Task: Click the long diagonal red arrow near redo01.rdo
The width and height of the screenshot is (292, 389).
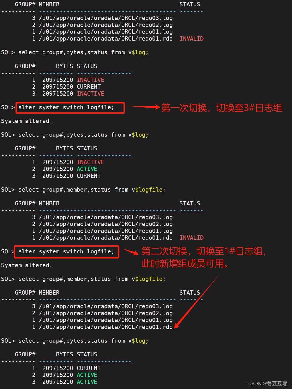Action: (197, 301)
